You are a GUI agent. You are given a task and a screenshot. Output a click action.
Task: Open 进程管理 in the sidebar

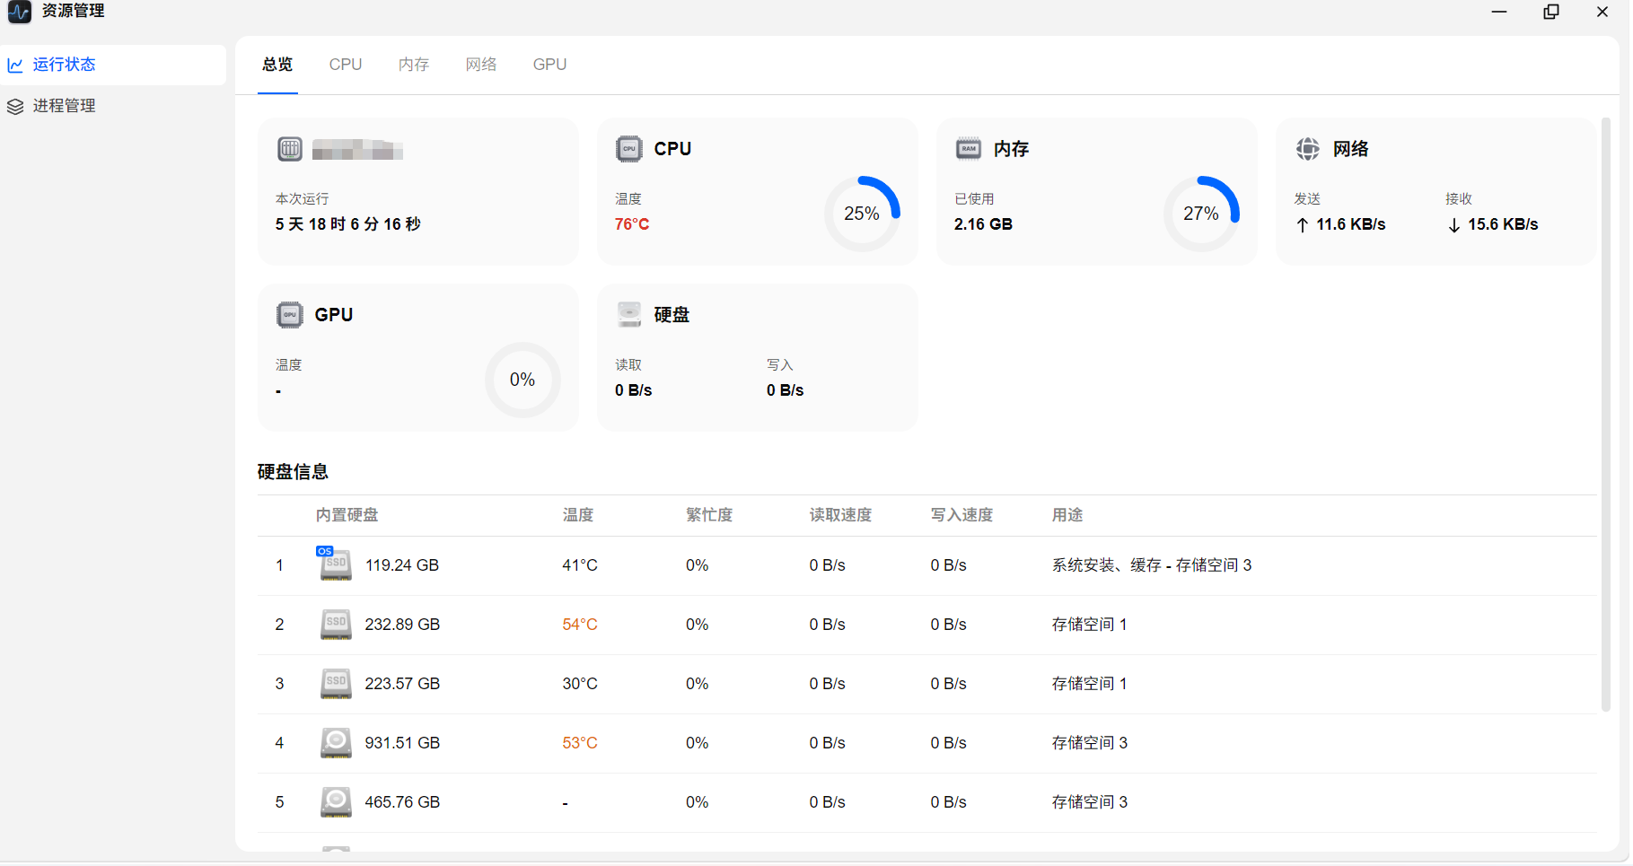pyautogui.click(x=113, y=106)
